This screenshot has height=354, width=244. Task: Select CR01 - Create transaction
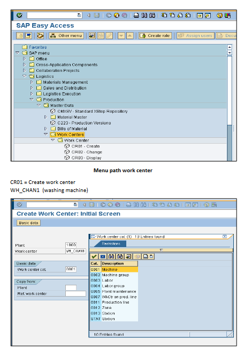[86, 146]
